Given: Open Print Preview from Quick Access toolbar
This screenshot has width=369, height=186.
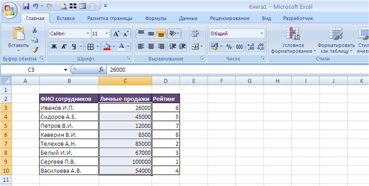Looking at the screenshot, I should (64, 5).
